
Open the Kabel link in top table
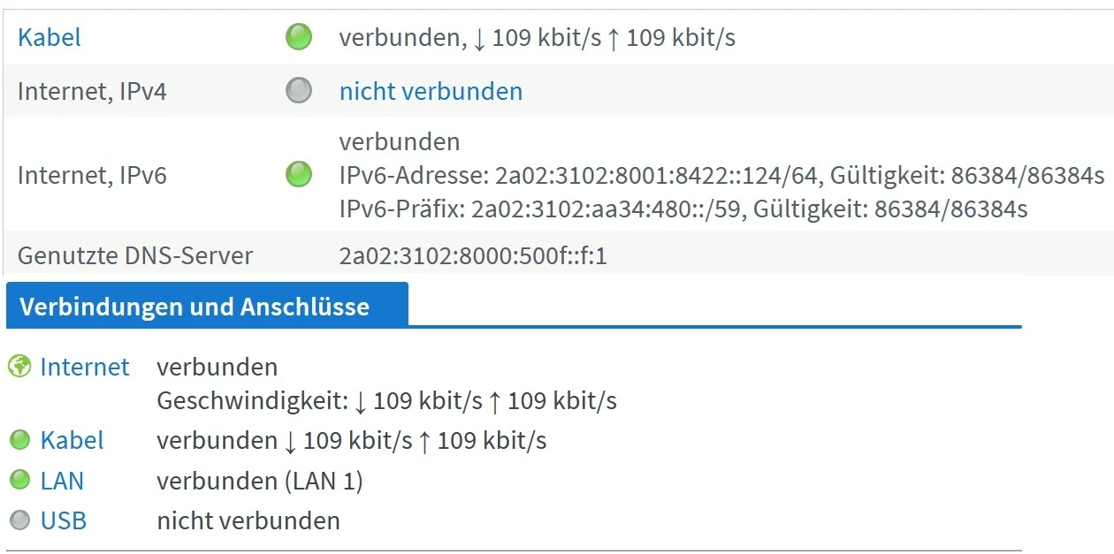50,38
